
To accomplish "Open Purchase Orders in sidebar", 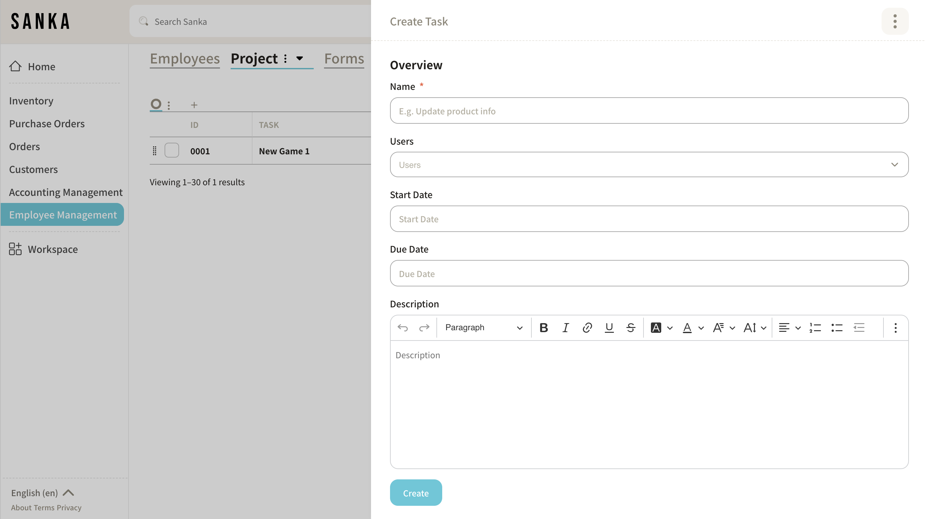I will coord(47,124).
